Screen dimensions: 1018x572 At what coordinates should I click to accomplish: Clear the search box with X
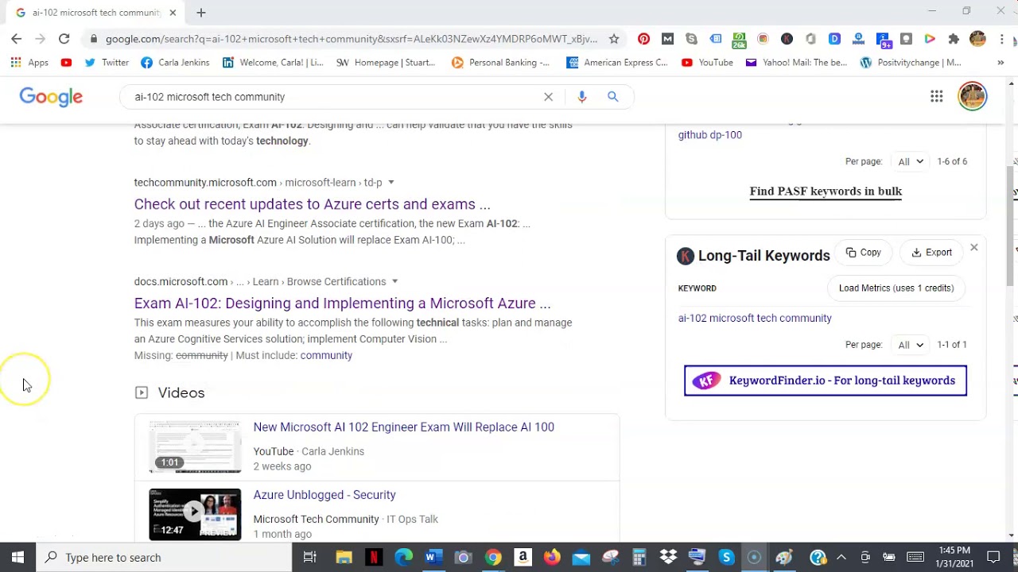pyautogui.click(x=548, y=97)
